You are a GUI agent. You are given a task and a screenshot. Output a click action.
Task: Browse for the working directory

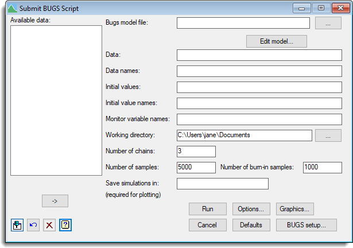[x=328, y=135]
